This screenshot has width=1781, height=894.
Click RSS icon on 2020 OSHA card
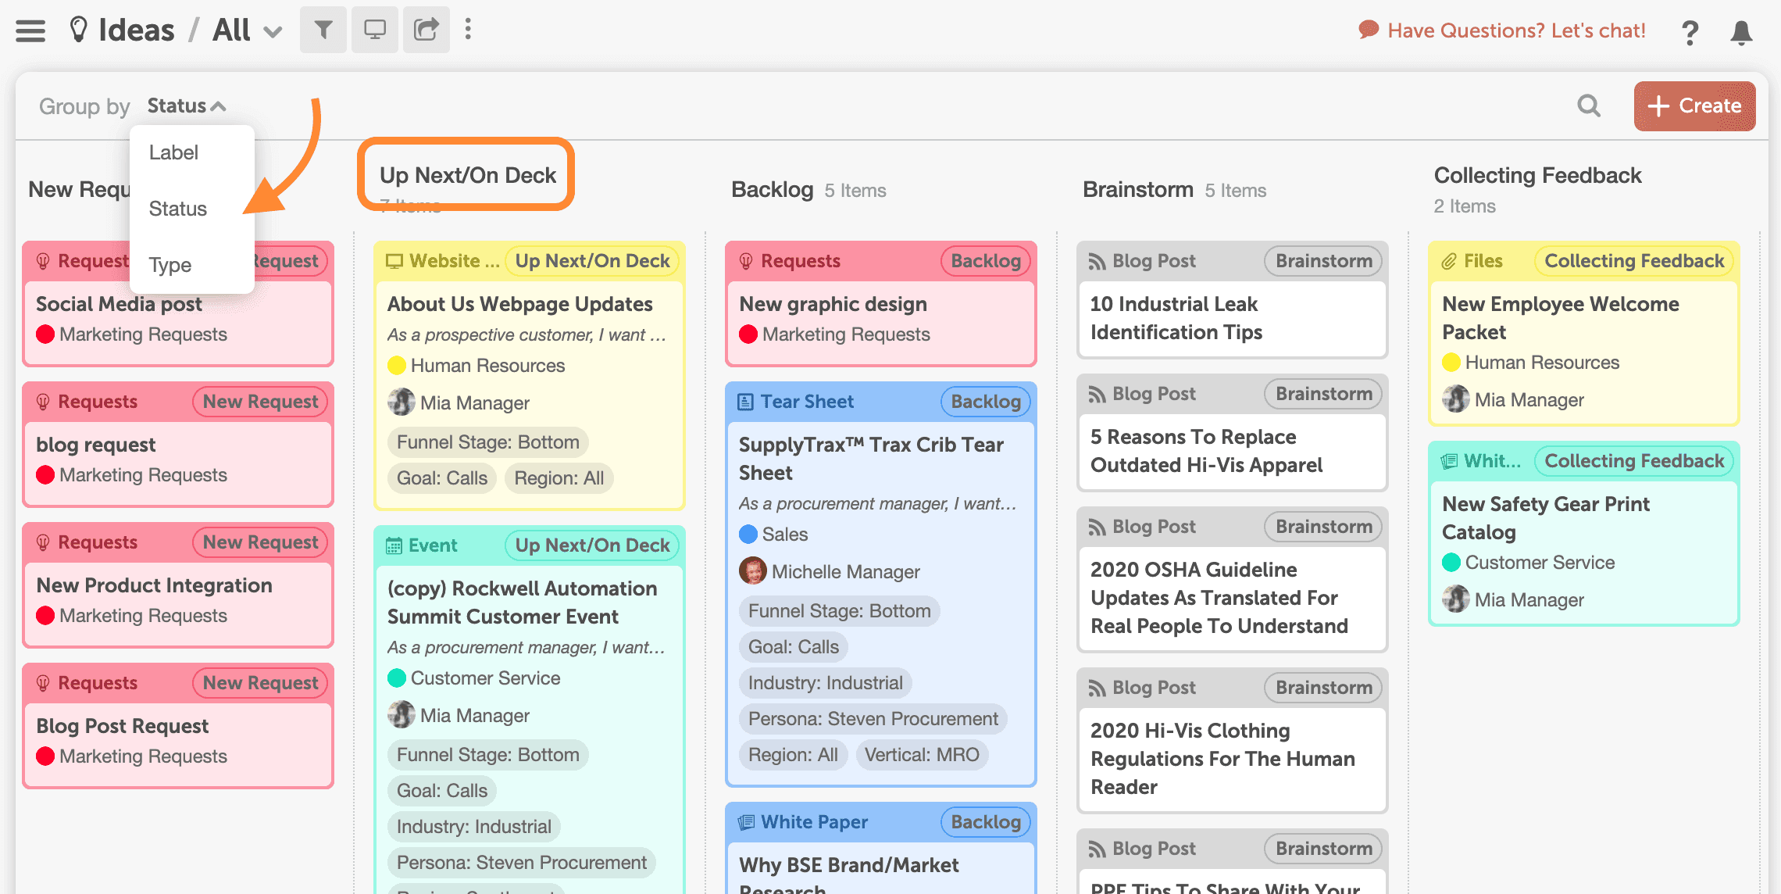(x=1098, y=527)
